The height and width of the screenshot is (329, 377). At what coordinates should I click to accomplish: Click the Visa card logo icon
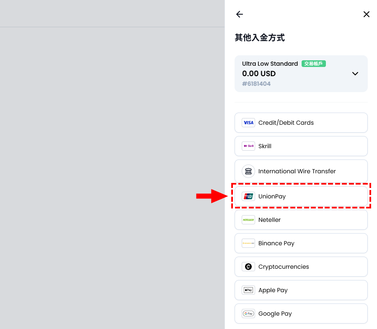[x=248, y=123]
